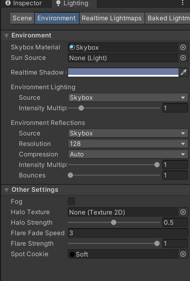Click the Bounces value field
This screenshot has height=281, width=190.
point(175,175)
